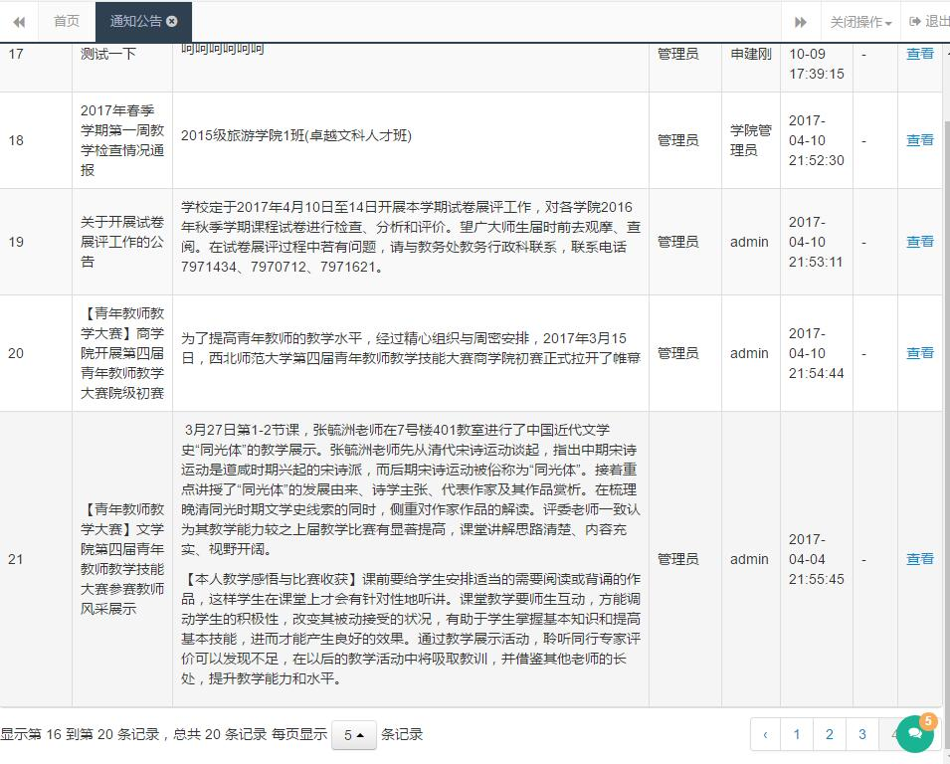This screenshot has height=764, width=950.
Task: Close the 通知公告 tab with its X icon
Action: (172, 21)
